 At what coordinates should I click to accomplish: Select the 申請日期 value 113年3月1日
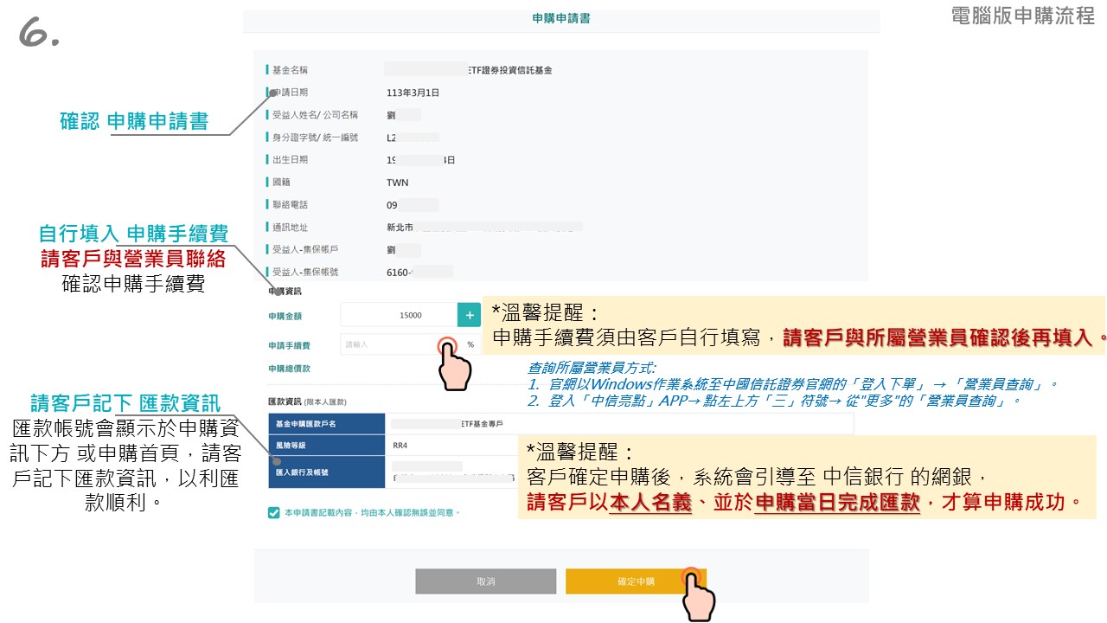tap(413, 93)
